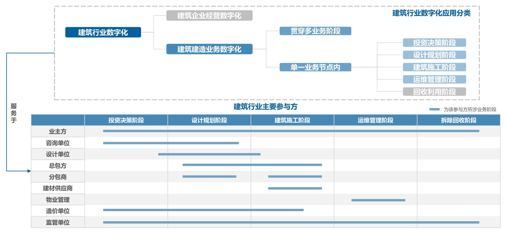The image size is (508, 233).
Task: Click the 单一业务节点内 node
Action: (315, 67)
